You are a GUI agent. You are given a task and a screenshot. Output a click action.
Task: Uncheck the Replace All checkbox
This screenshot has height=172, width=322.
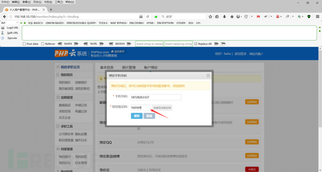click(196, 44)
